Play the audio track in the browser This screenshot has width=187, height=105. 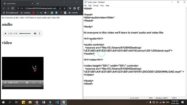point(6,34)
